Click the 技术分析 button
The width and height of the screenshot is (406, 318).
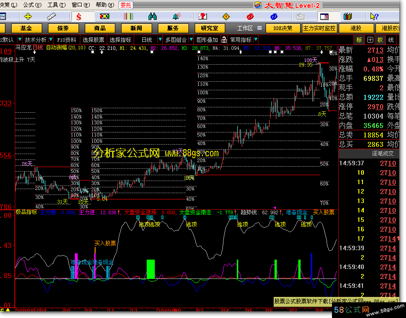[x=35, y=40]
